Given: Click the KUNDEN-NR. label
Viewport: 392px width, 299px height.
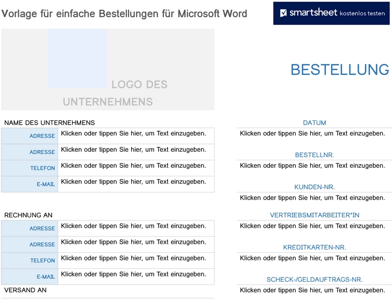Looking at the screenshot, I should tap(315, 187).
